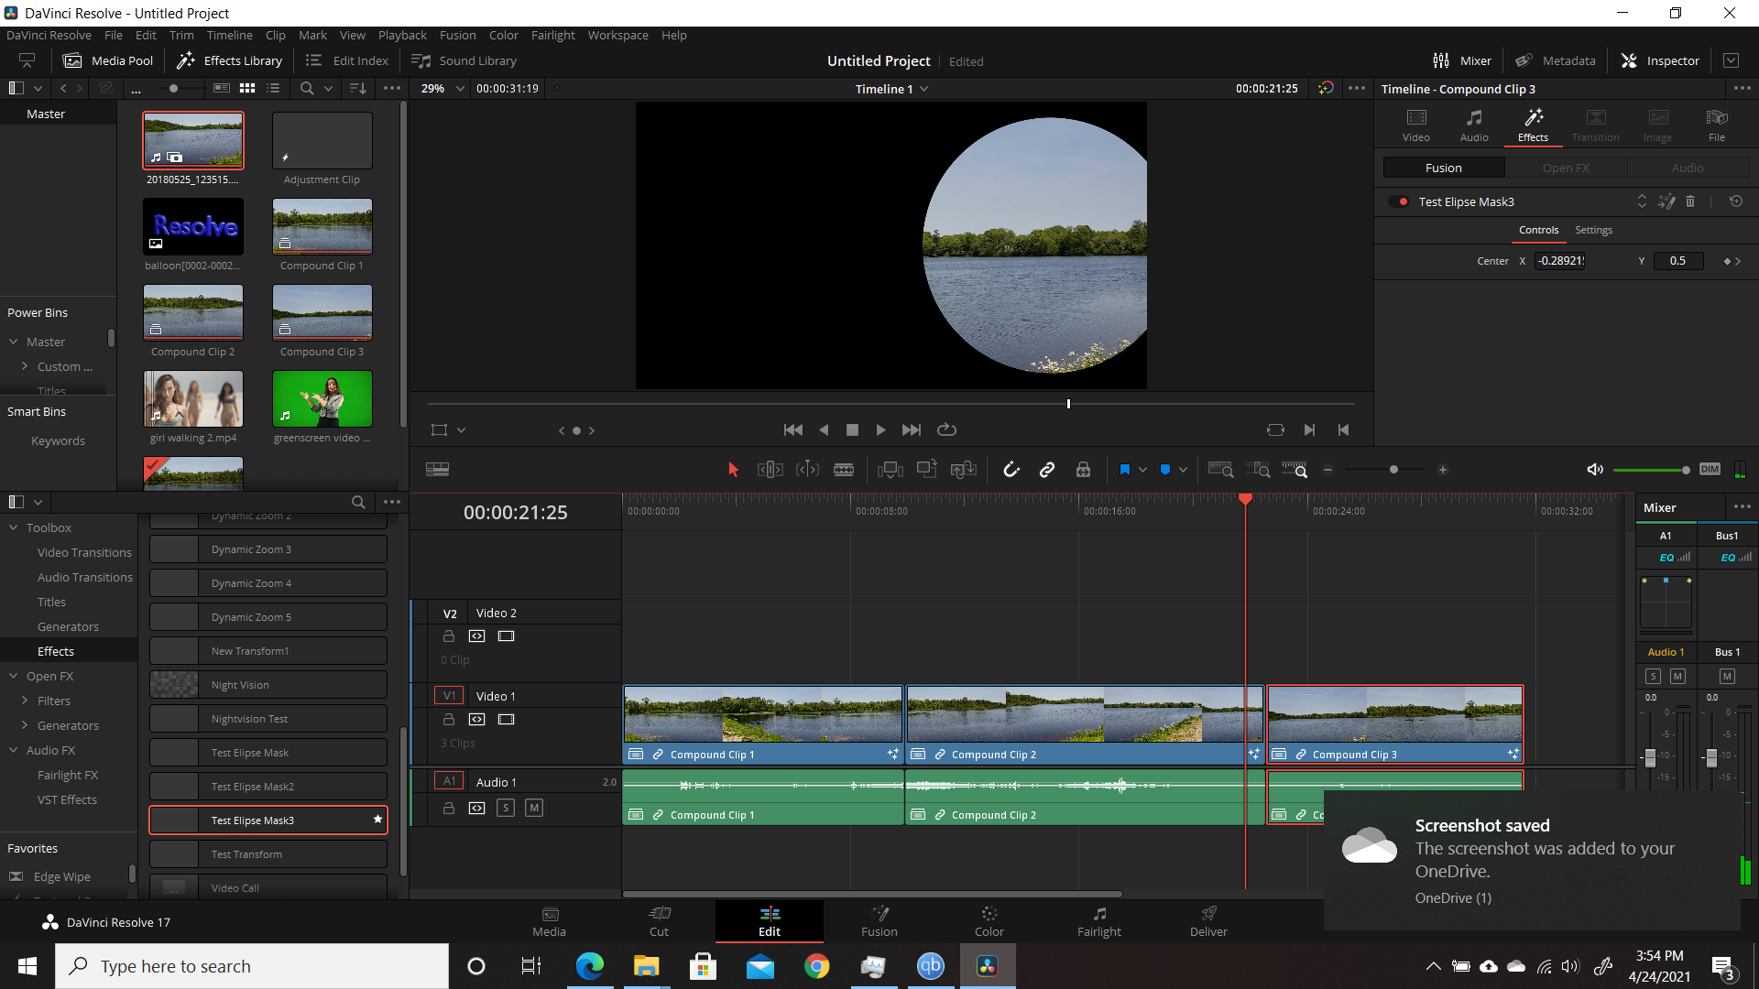Toggle the DIM button
This screenshot has width=1759, height=989.
point(1710,469)
